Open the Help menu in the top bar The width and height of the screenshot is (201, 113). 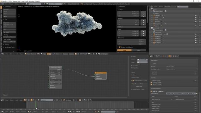pos(23,4)
